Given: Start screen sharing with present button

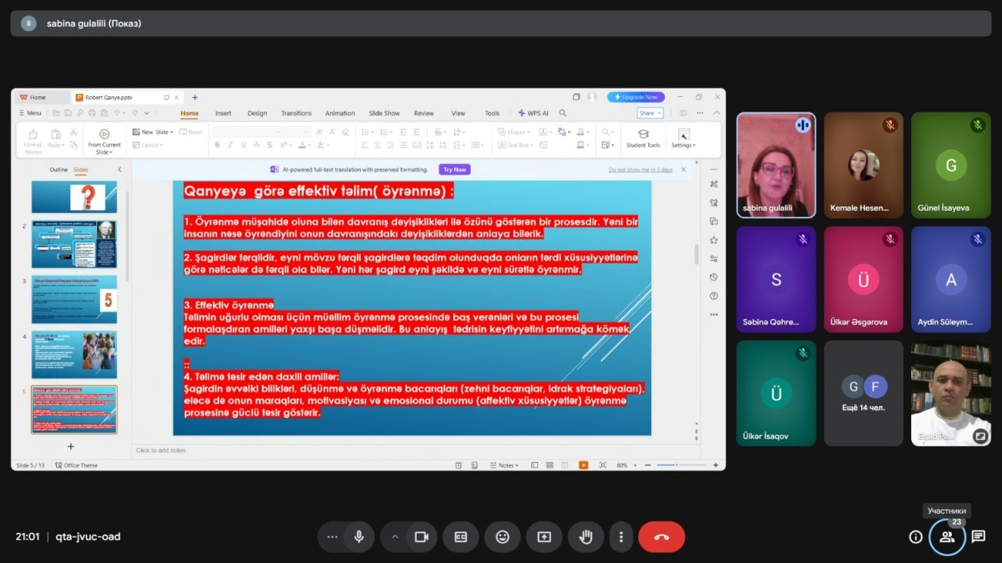Looking at the screenshot, I should click(x=544, y=537).
